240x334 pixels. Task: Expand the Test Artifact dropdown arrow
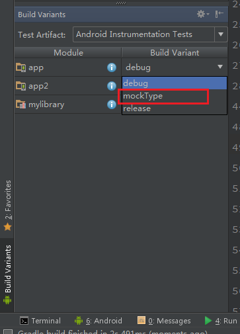[x=221, y=34]
